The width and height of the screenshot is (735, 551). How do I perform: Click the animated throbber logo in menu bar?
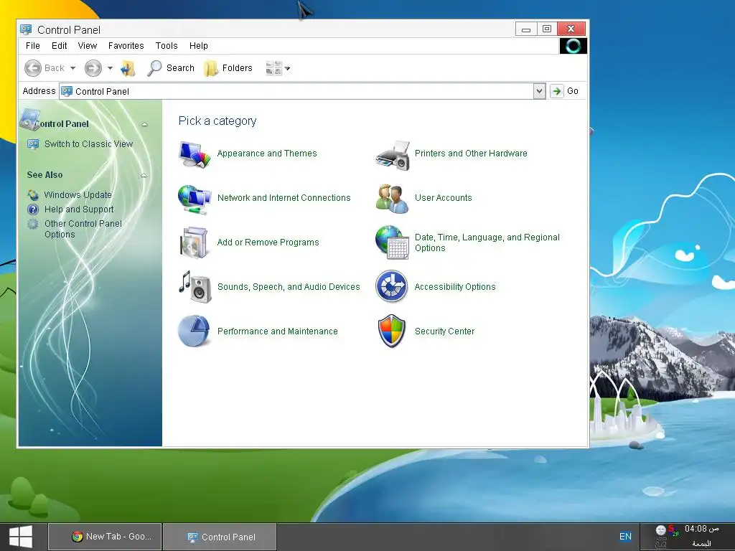[574, 45]
